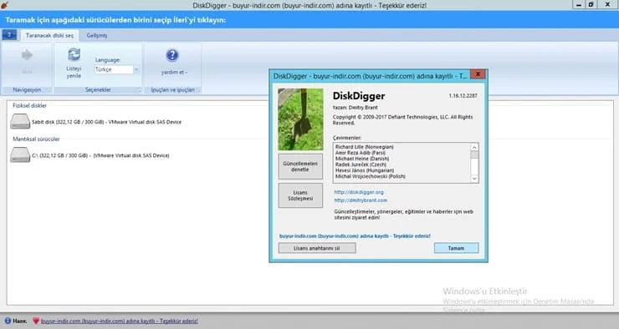Switch to the Taranacak diski seç tab
This screenshot has width=619, height=329.
(49, 35)
